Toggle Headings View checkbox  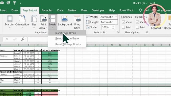pyautogui.click(x=137, y=22)
